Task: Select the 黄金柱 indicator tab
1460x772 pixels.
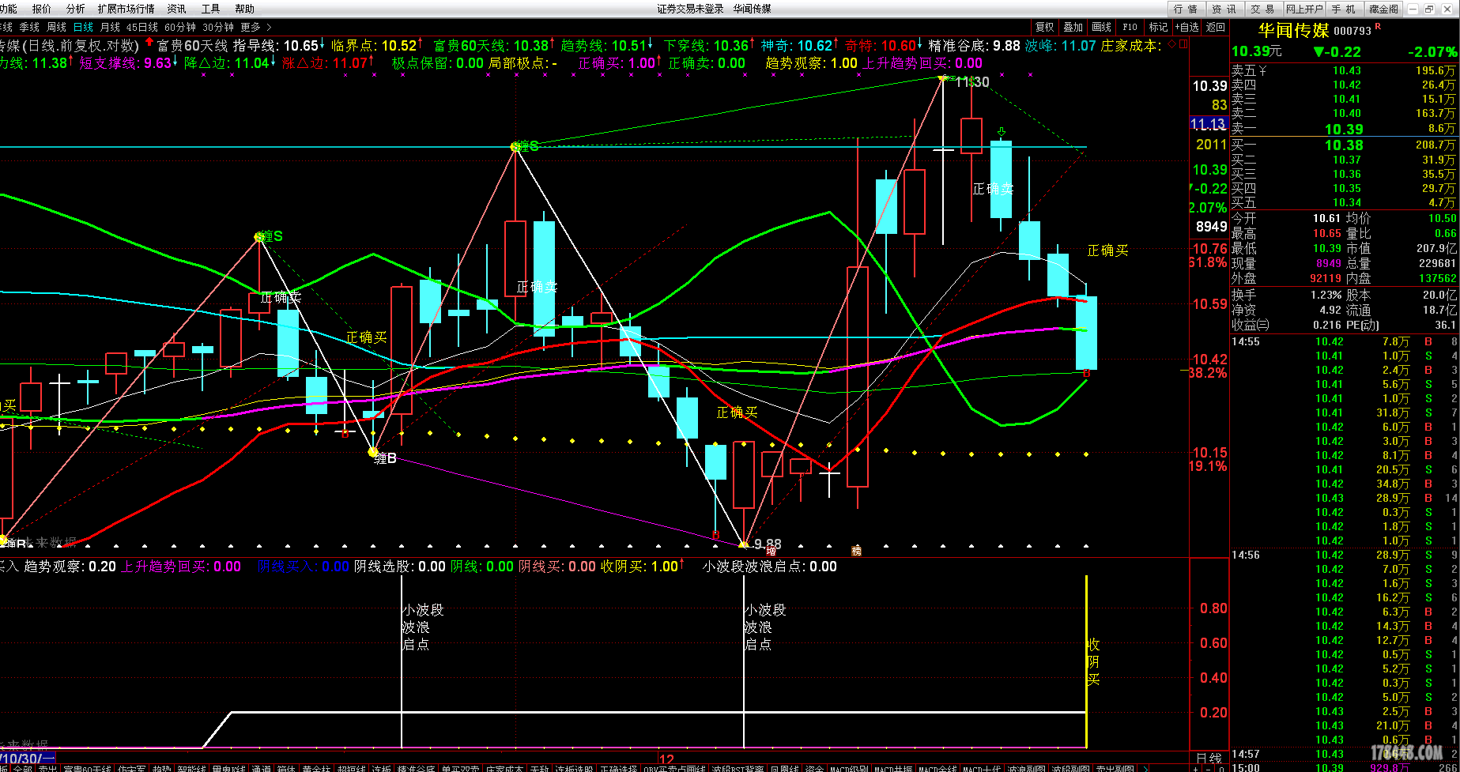Action: pos(316,767)
